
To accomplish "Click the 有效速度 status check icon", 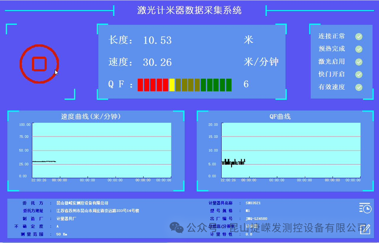I will tap(359, 87).
